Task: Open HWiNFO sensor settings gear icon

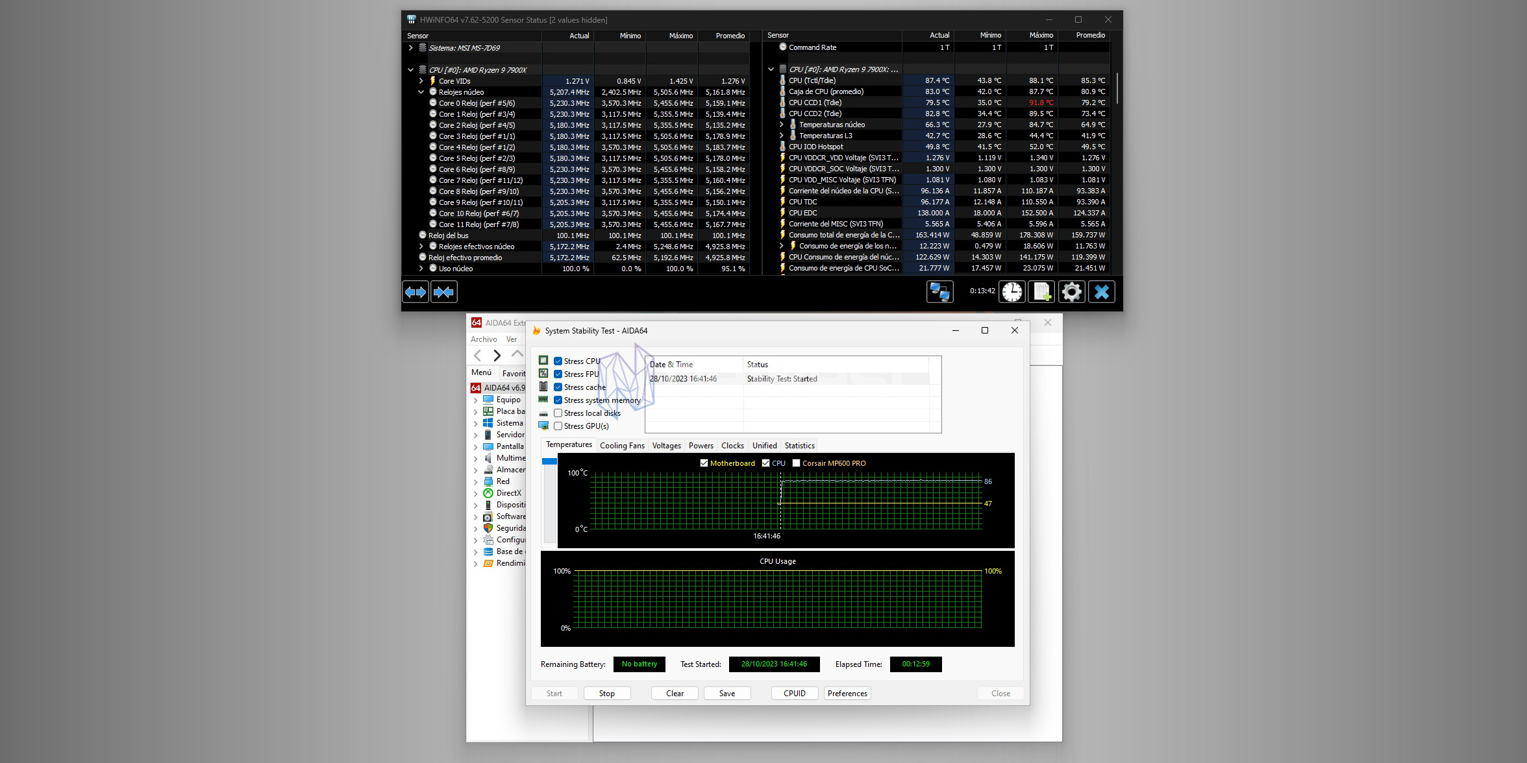Action: point(1072,292)
